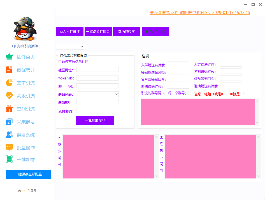Click the crown icon for 插件首页

pos(9,57)
